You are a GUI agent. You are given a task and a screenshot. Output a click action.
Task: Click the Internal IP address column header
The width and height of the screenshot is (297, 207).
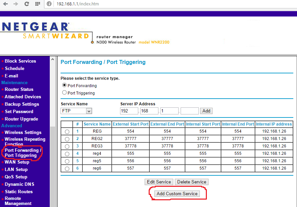tap(274, 124)
